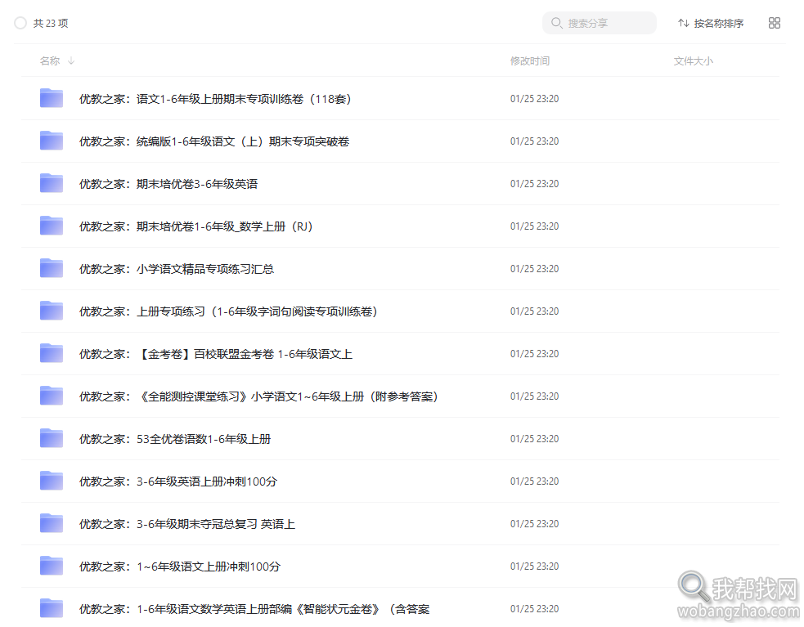Click folder icon for 统编版1-6年级语文（上）

pos(52,141)
